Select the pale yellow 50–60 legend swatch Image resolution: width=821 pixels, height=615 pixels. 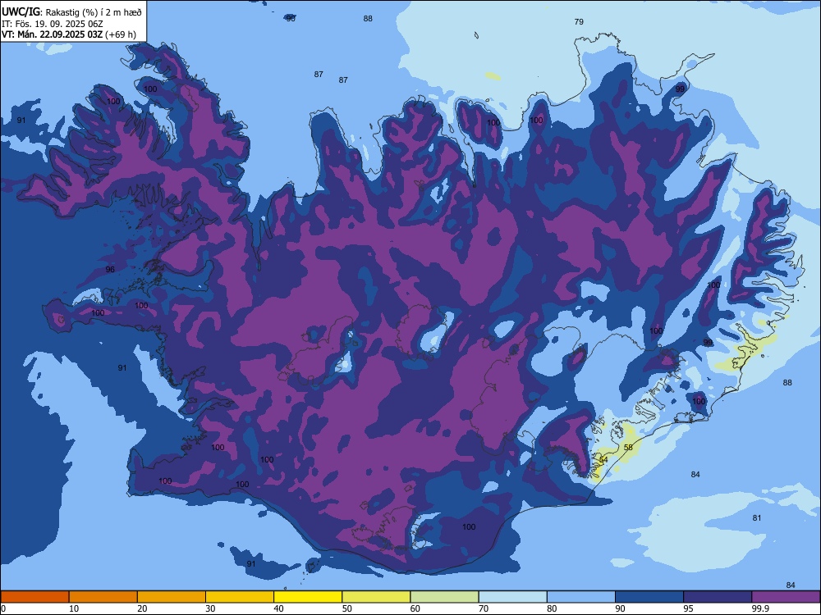(x=377, y=597)
